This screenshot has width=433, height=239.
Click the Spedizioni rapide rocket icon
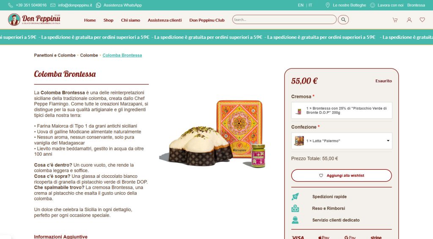point(295,196)
